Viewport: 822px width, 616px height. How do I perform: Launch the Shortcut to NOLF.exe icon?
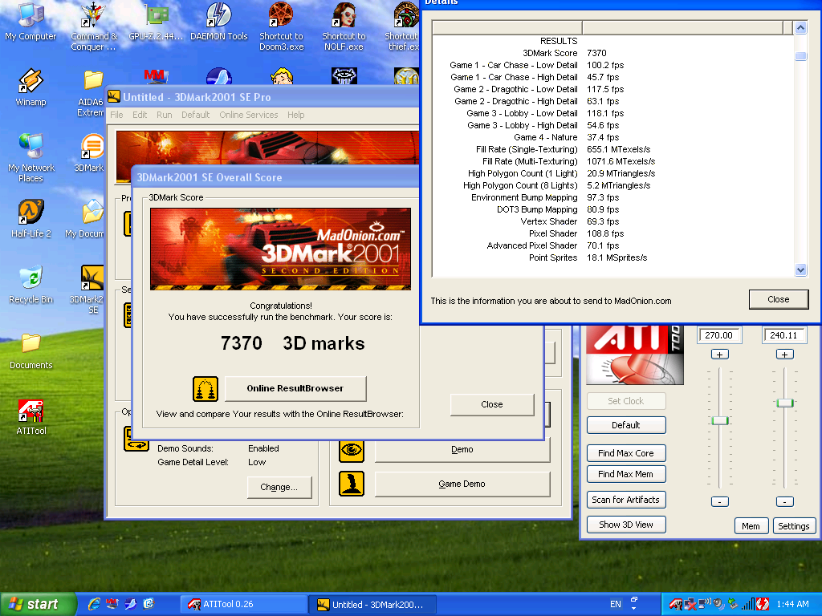pyautogui.click(x=344, y=25)
